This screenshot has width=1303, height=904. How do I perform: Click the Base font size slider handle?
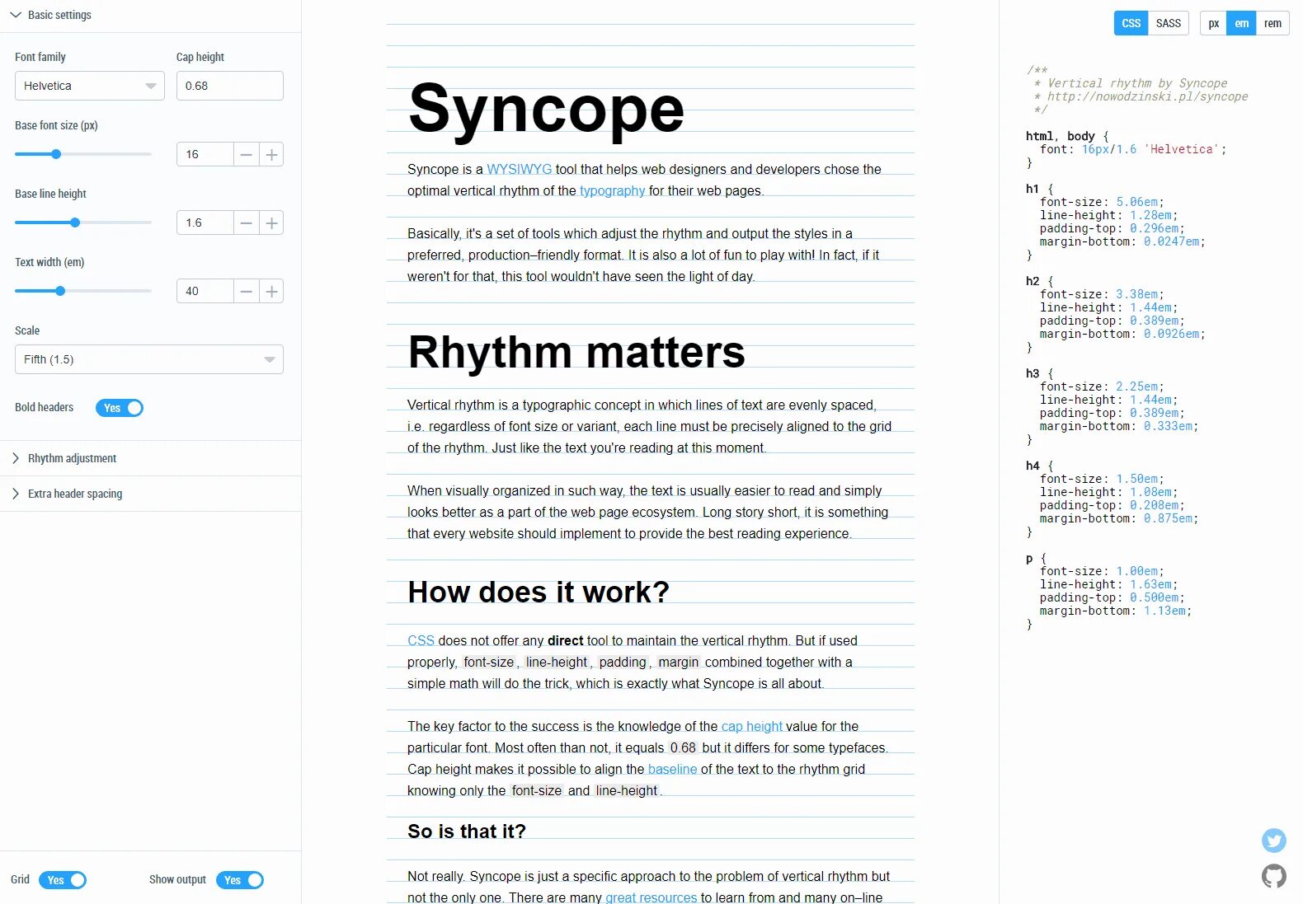(x=56, y=154)
